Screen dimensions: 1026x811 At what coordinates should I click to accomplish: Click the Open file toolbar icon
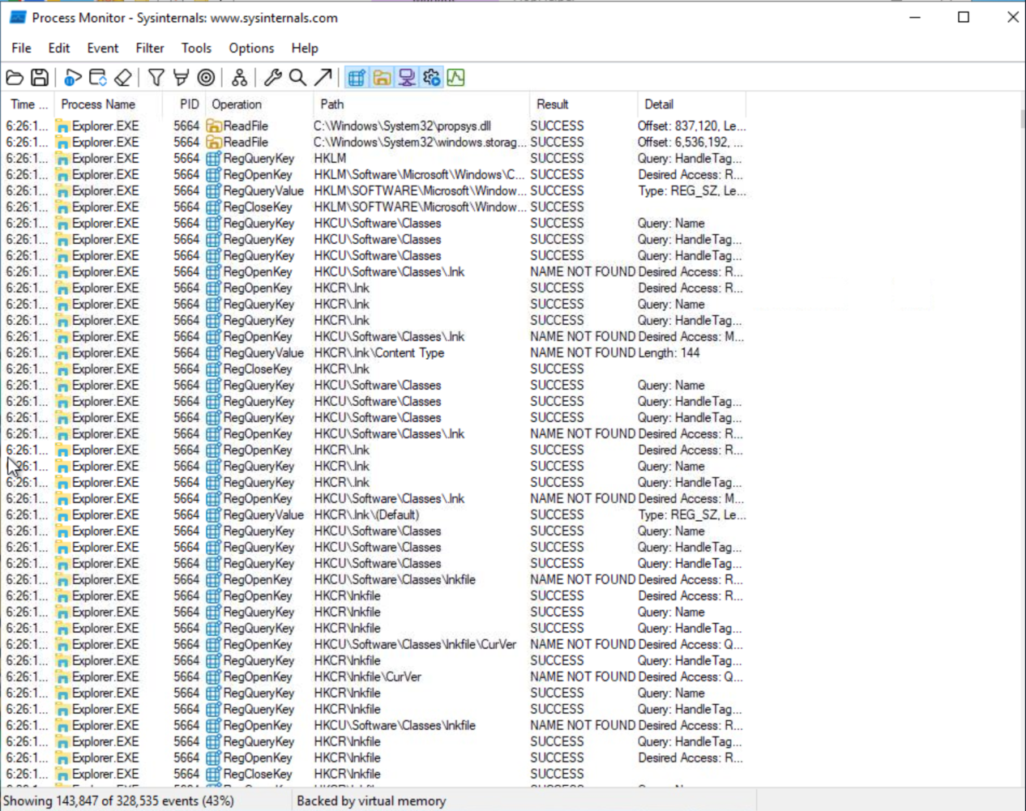point(15,78)
